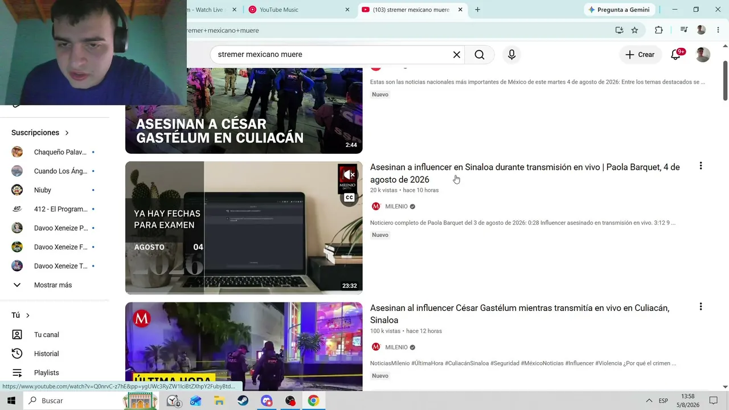Open Asesinan a influencer en Sinaloa video title

(x=525, y=174)
